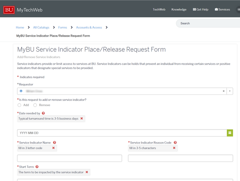Go to the Home breadcrumb

(20, 28)
